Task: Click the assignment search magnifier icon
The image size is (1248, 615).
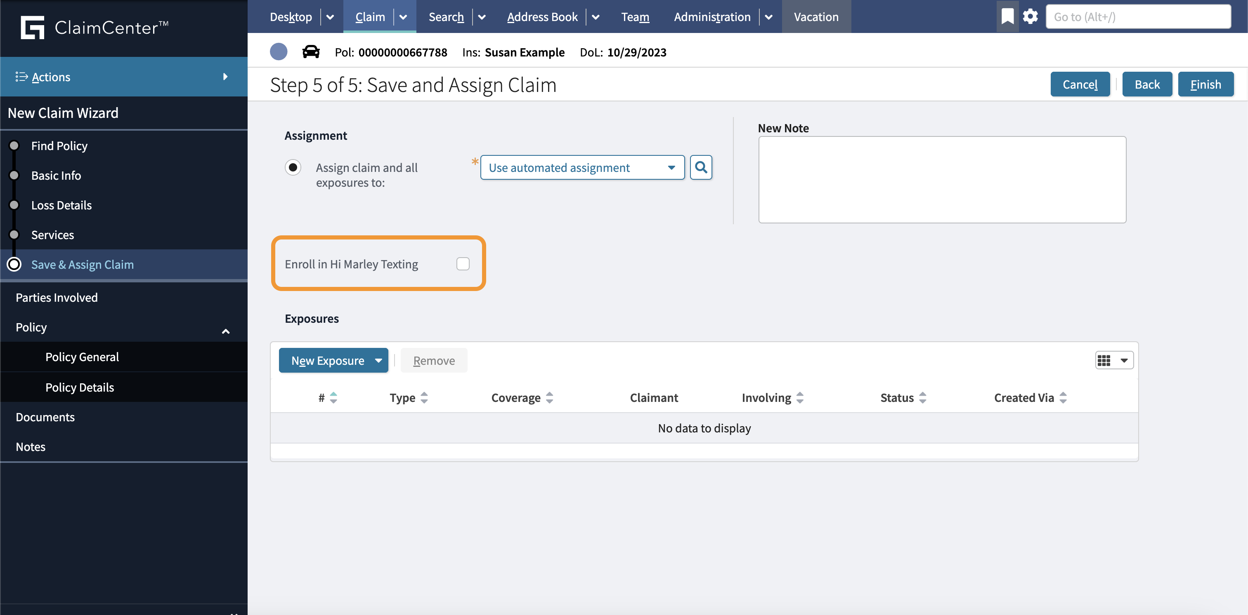Action: 701,167
